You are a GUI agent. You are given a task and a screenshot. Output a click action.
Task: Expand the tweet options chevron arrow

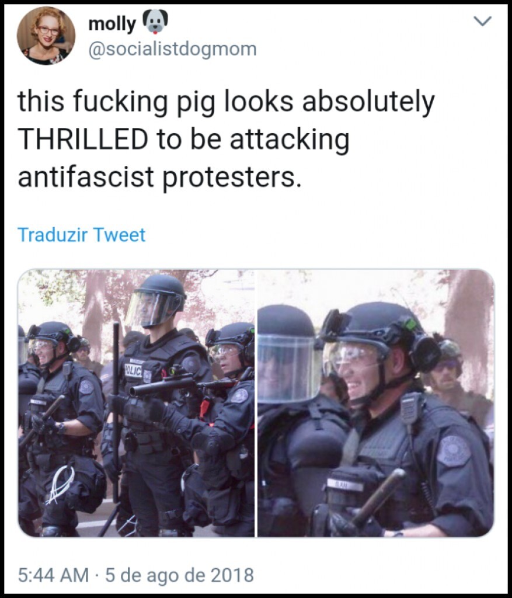483,20
